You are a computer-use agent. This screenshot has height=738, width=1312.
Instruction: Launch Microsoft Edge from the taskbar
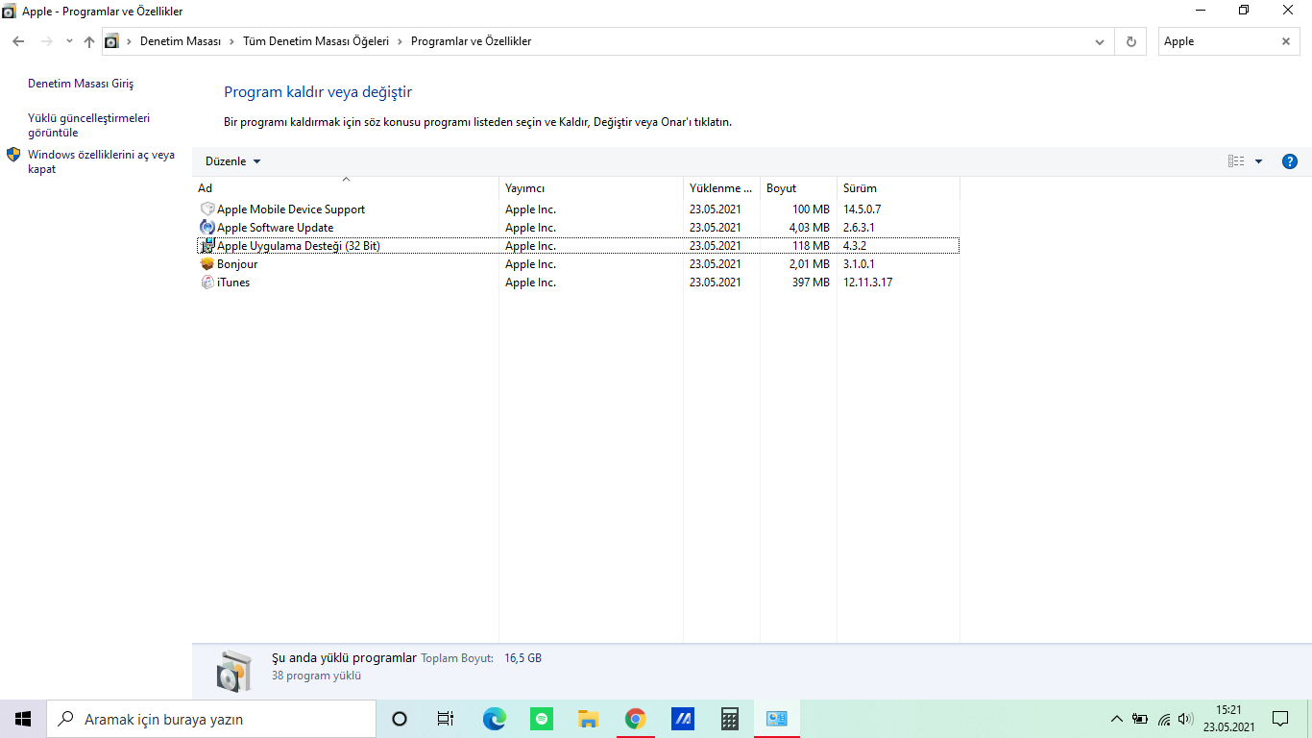pyautogui.click(x=494, y=719)
